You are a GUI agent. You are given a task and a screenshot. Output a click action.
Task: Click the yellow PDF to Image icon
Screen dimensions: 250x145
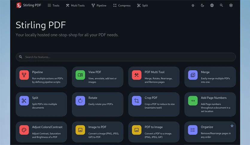click(137, 130)
